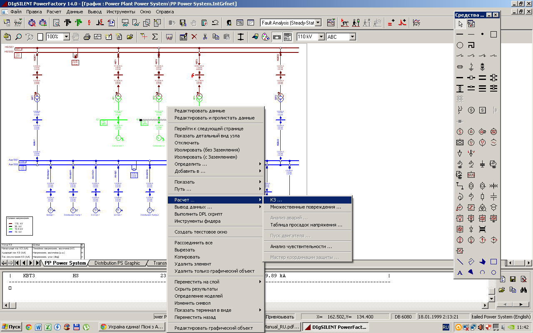Select the red circled S machine symbol in palette
533x333 pixels.
pos(460,132)
